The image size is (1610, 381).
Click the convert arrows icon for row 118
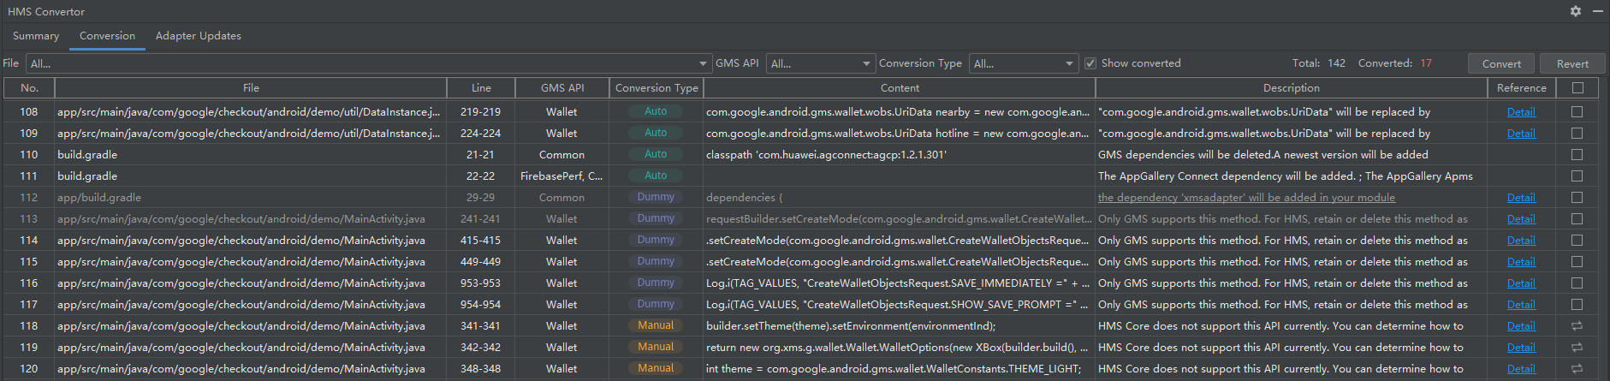point(1577,326)
